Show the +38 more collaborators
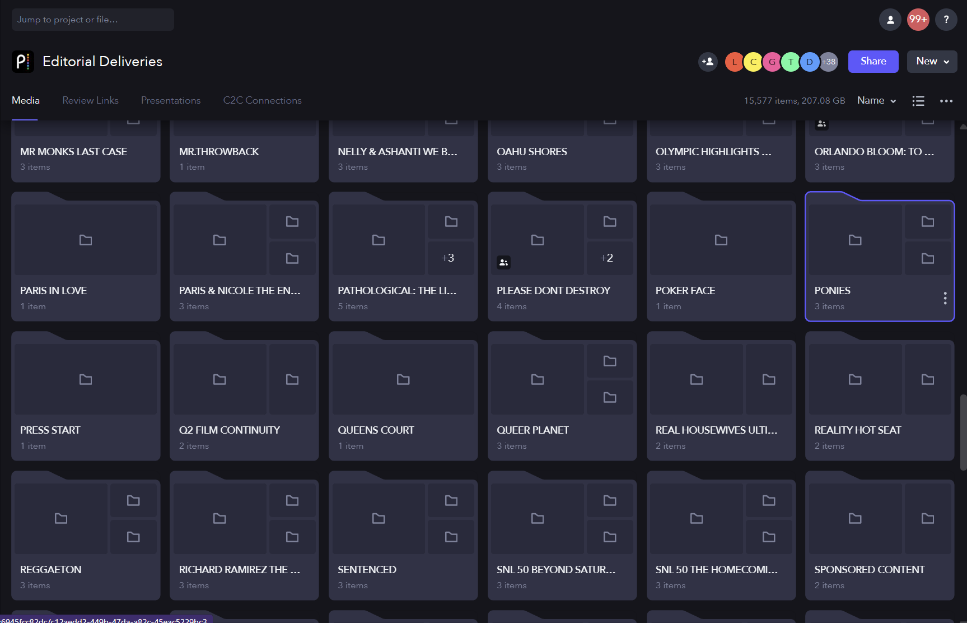Image resolution: width=967 pixels, height=623 pixels. 829,62
